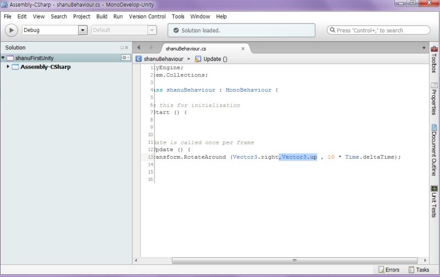Open the Project menu
The width and height of the screenshot is (440, 277).
tap(81, 16)
